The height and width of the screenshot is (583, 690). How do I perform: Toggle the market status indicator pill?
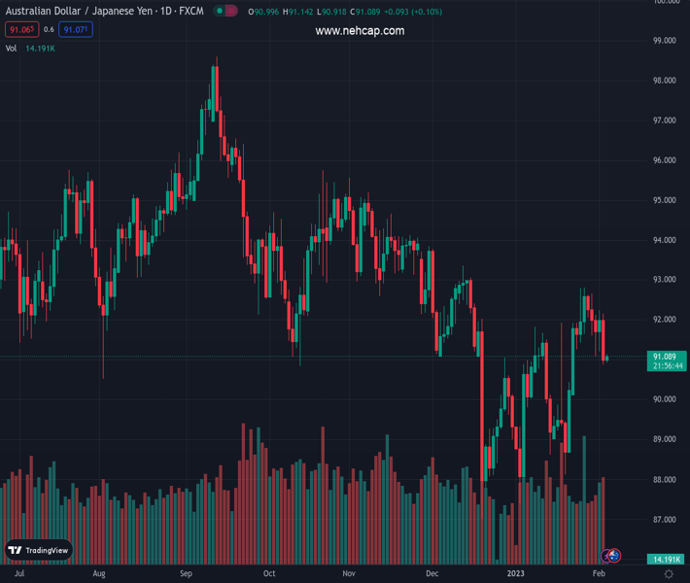225,12
